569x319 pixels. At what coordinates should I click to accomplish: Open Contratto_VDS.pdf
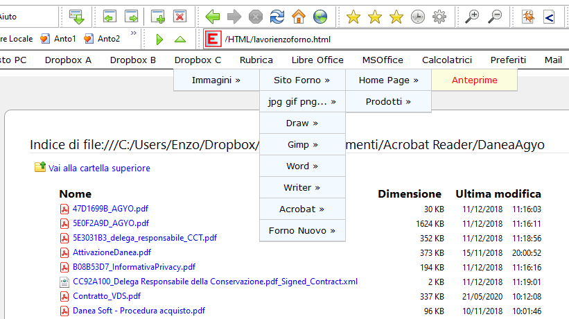point(107,296)
